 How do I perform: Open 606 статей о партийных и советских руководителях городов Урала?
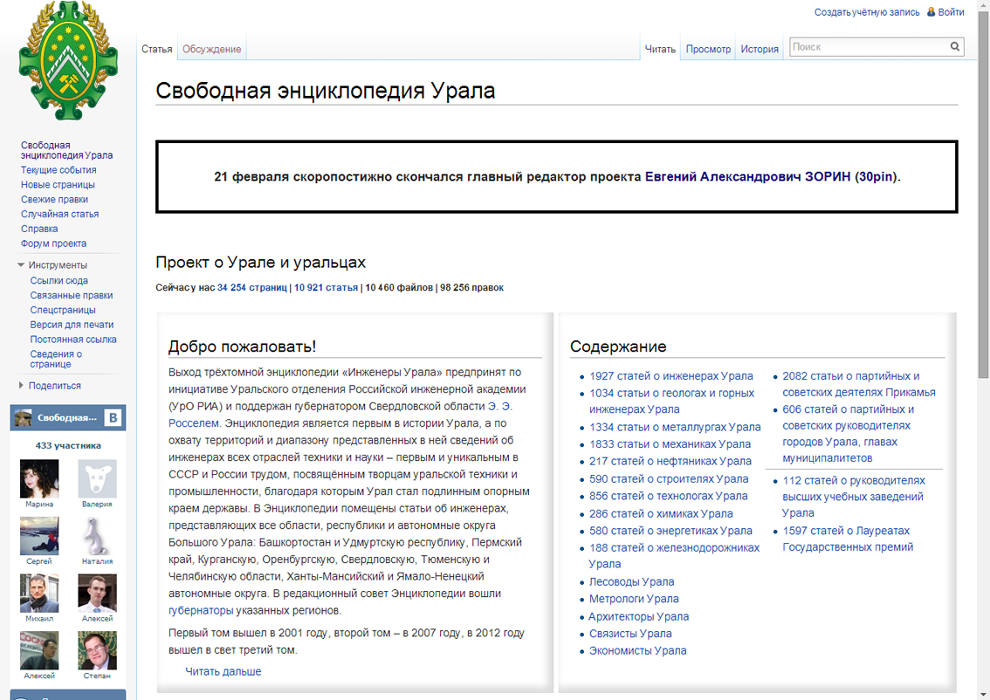click(848, 434)
